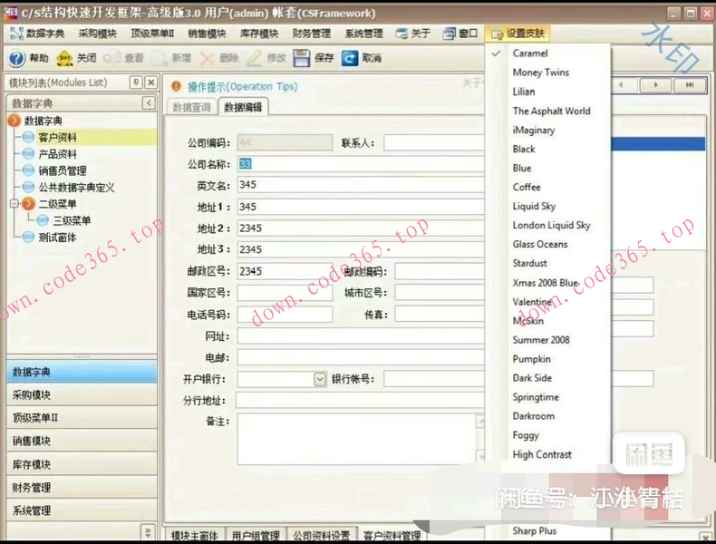Select 客户资料 in the module tree
The height and width of the screenshot is (544, 716).
coord(57,137)
